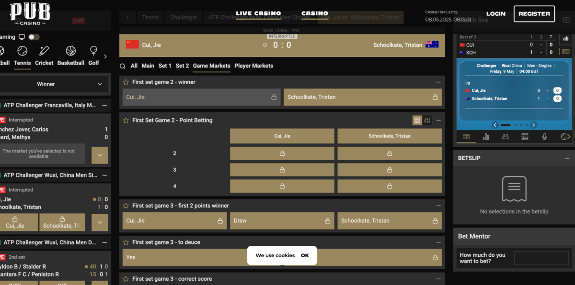Screen dimensions: 575x285
Task: Click the Challenger breadcrumb
Action: [x=184, y=18]
